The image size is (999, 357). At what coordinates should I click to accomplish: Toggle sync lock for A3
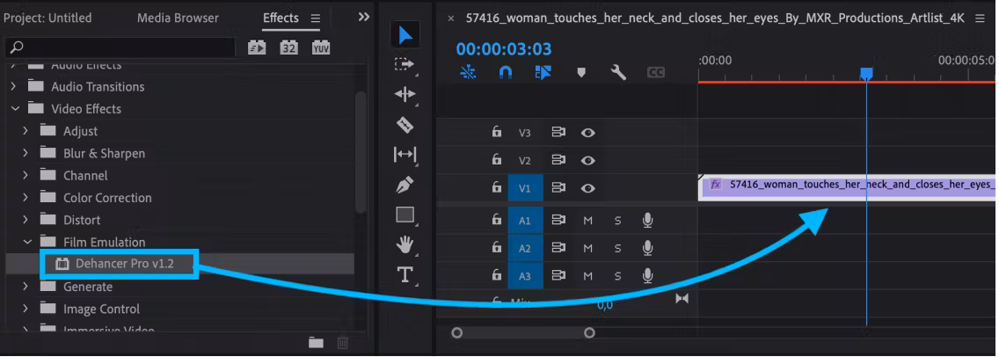(558, 274)
